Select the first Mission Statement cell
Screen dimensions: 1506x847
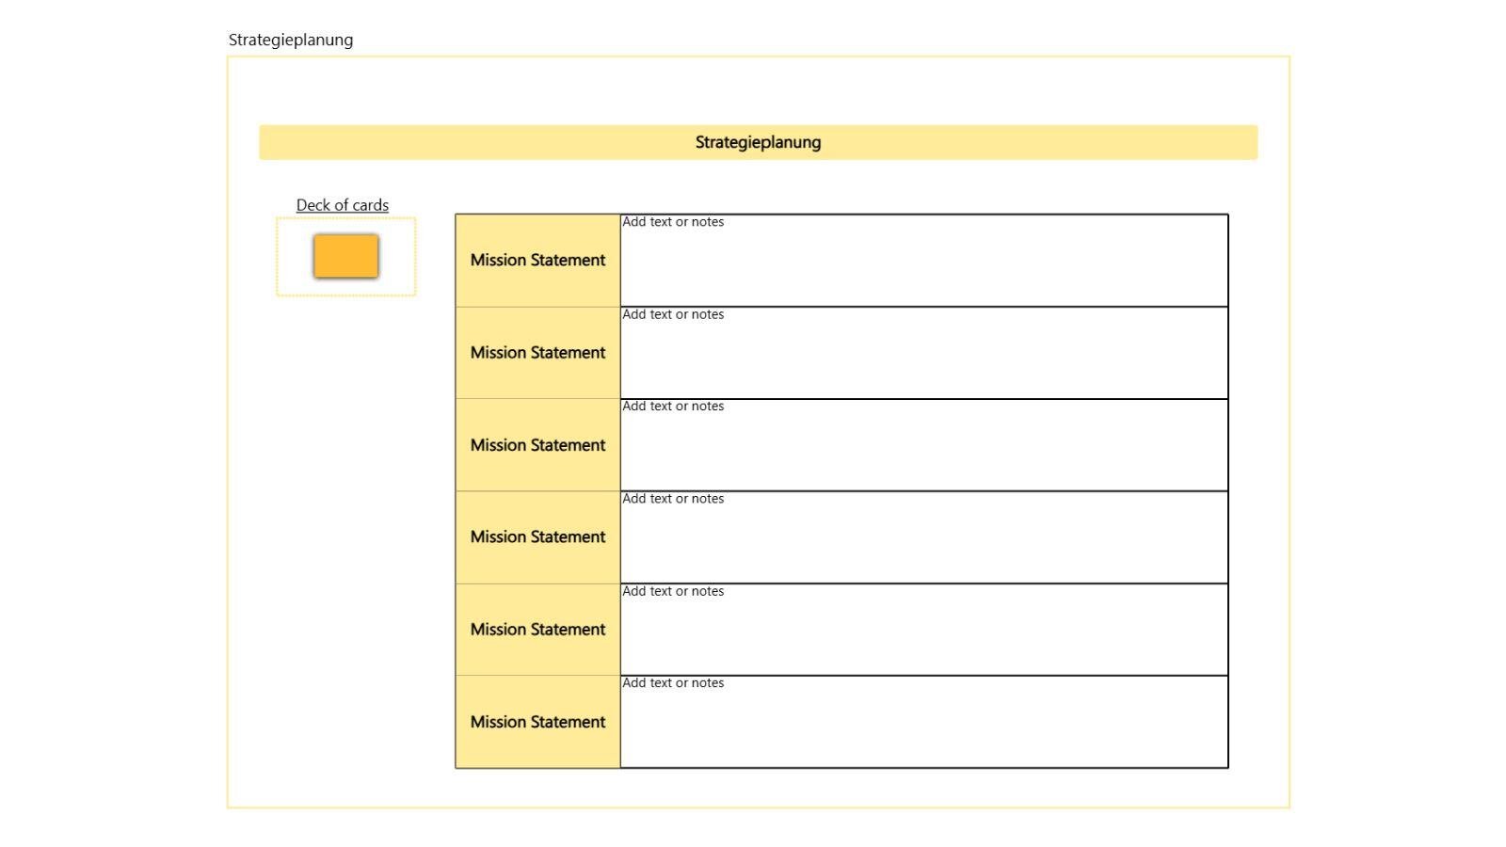click(537, 261)
